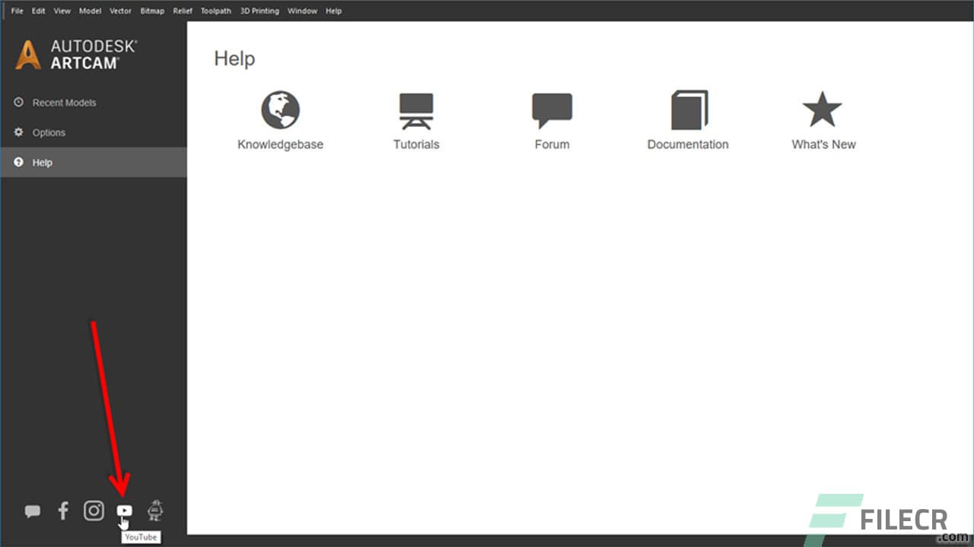The image size is (974, 547).
Task: Select the Recent Models sidebar entry
Action: pyautogui.click(x=64, y=103)
